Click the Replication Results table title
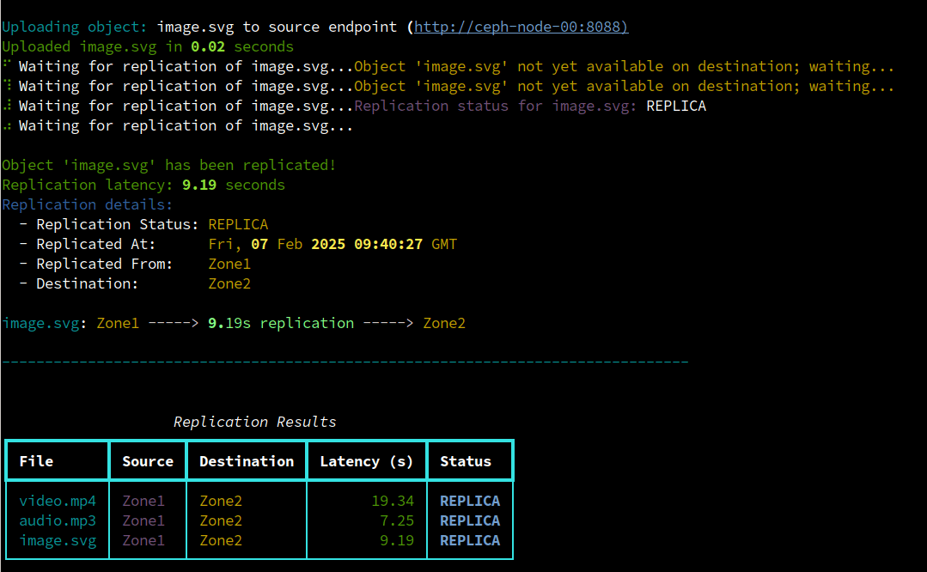The image size is (927, 572). point(255,422)
